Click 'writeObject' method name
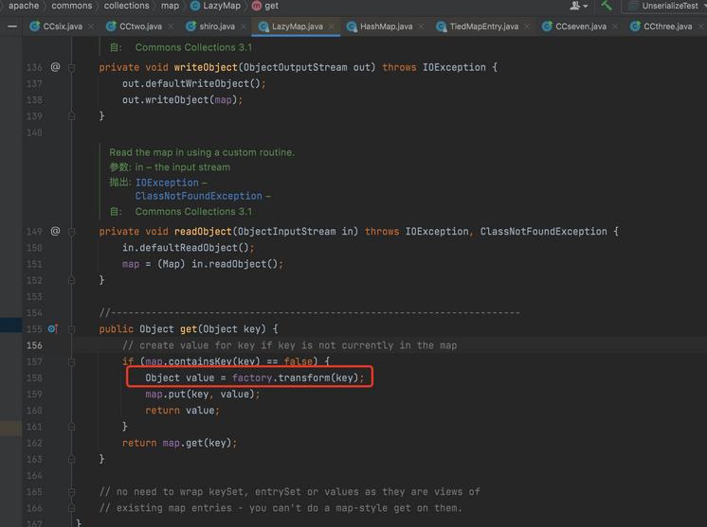The height and width of the screenshot is (527, 707). point(206,67)
